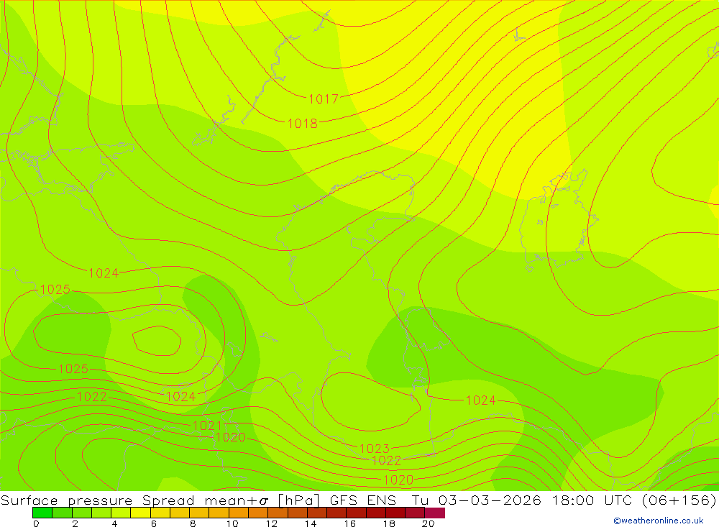Screen dimensions: 719x527
Task: Select the 1023 isobar label
Action: tap(375, 449)
